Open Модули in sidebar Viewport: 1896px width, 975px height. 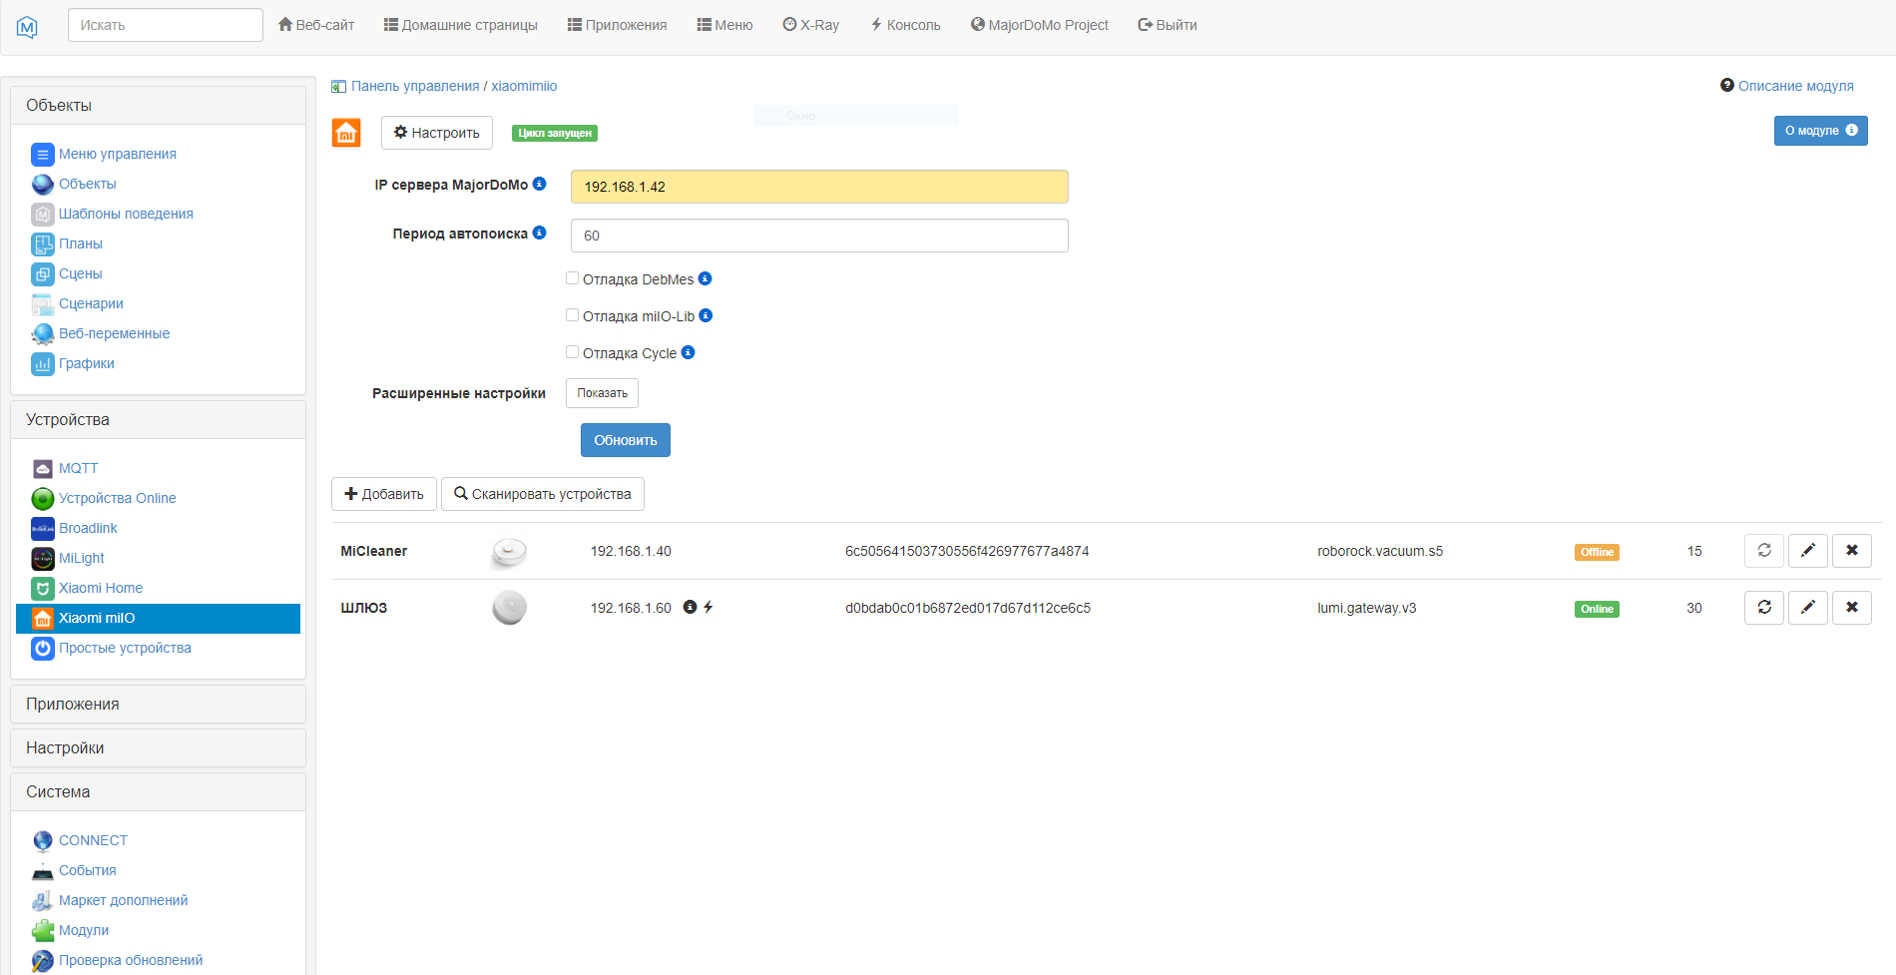[84, 930]
